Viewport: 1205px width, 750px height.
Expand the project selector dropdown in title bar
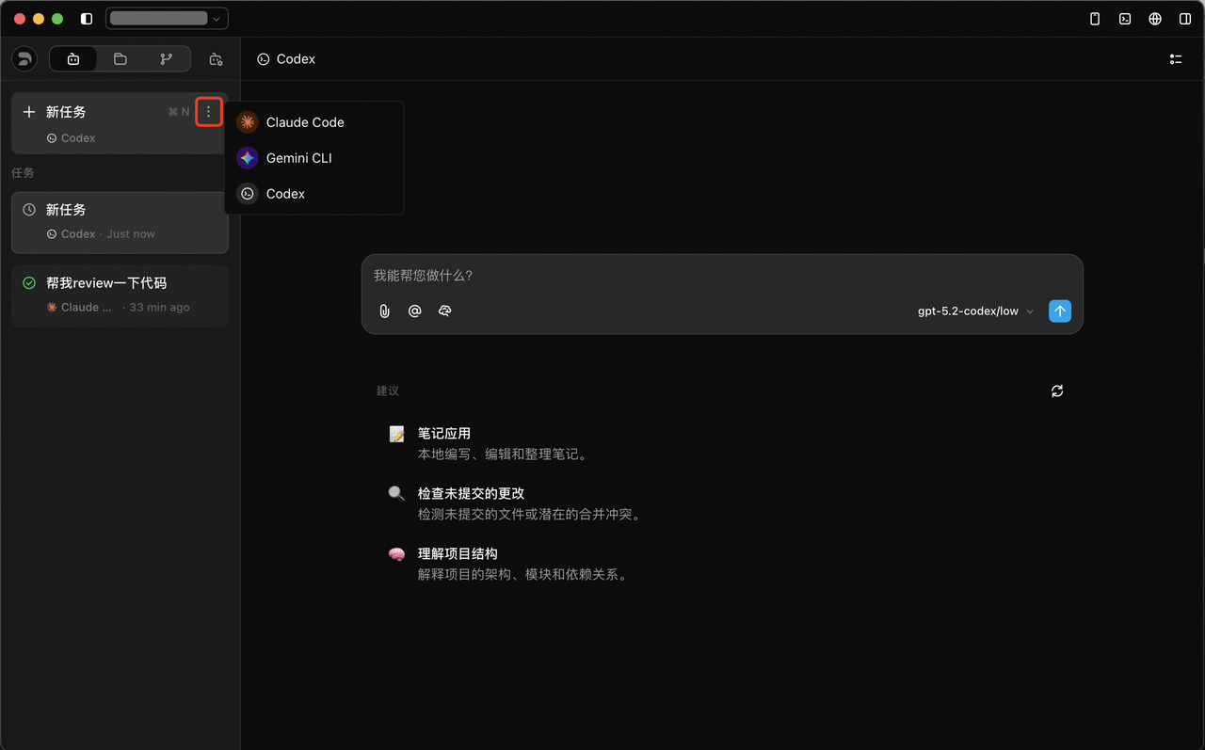(167, 19)
